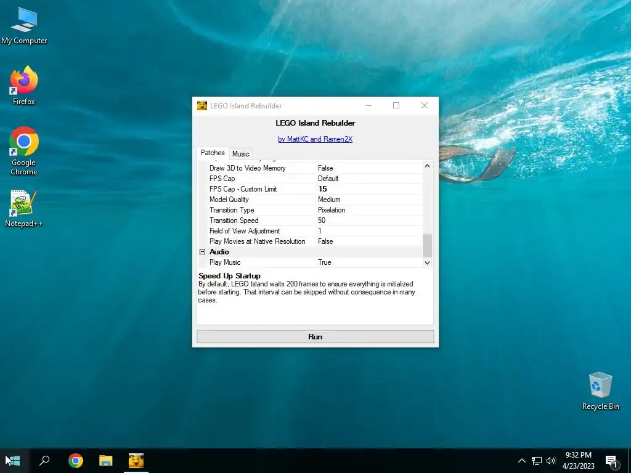Click the LEGO head icon in title bar
This screenshot has width=631, height=473.
tap(202, 106)
